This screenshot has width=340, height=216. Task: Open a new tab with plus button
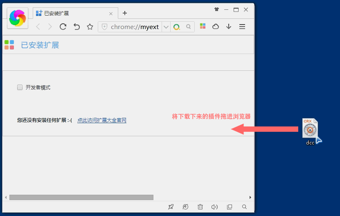pos(125,13)
